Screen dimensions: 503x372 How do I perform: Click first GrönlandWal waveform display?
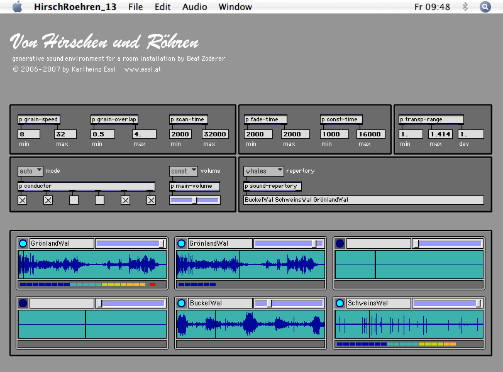(92, 265)
